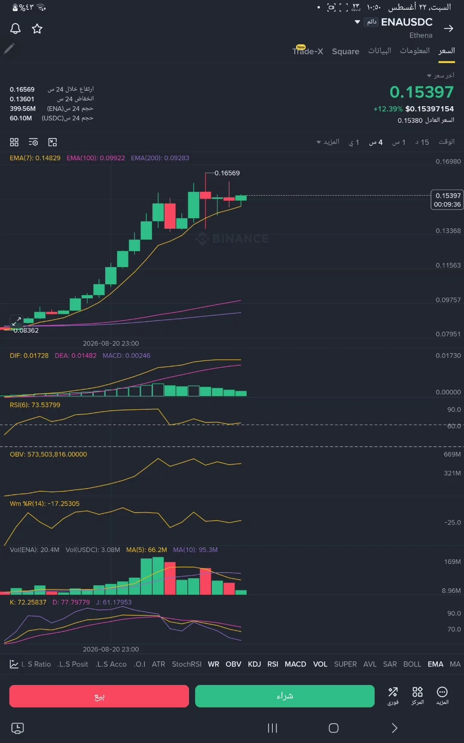
Task: Open the Trade-X tab
Action: pyautogui.click(x=308, y=51)
